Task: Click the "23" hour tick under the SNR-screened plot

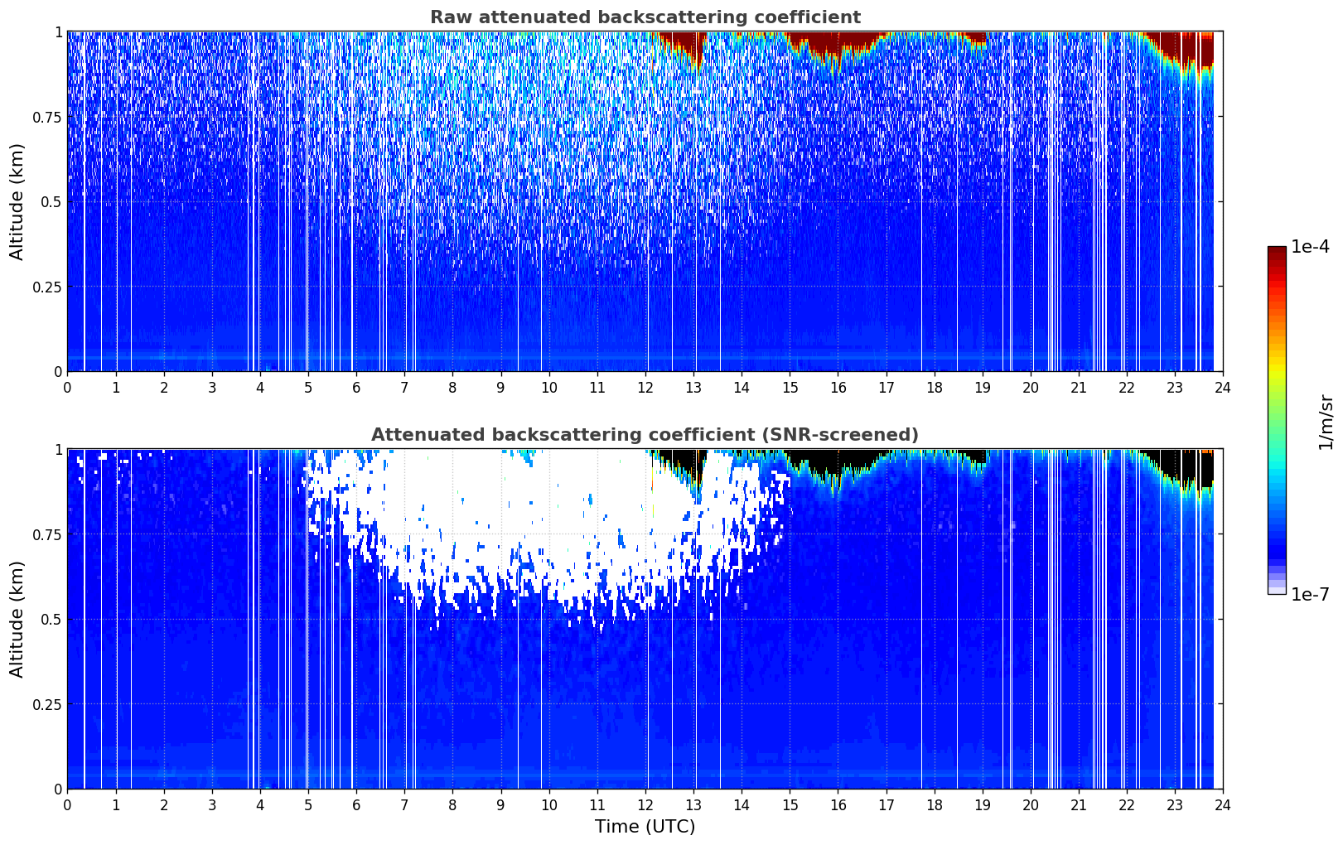Action: tap(1175, 804)
